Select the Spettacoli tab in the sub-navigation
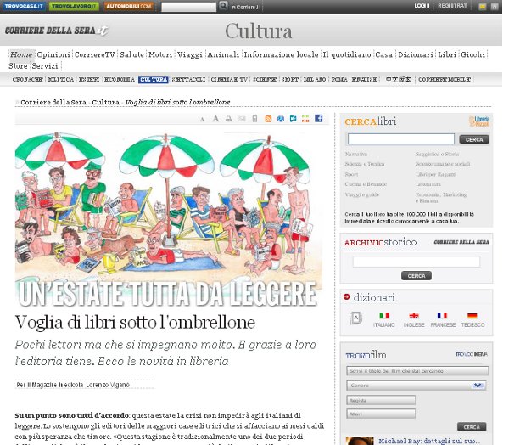 click(x=188, y=79)
